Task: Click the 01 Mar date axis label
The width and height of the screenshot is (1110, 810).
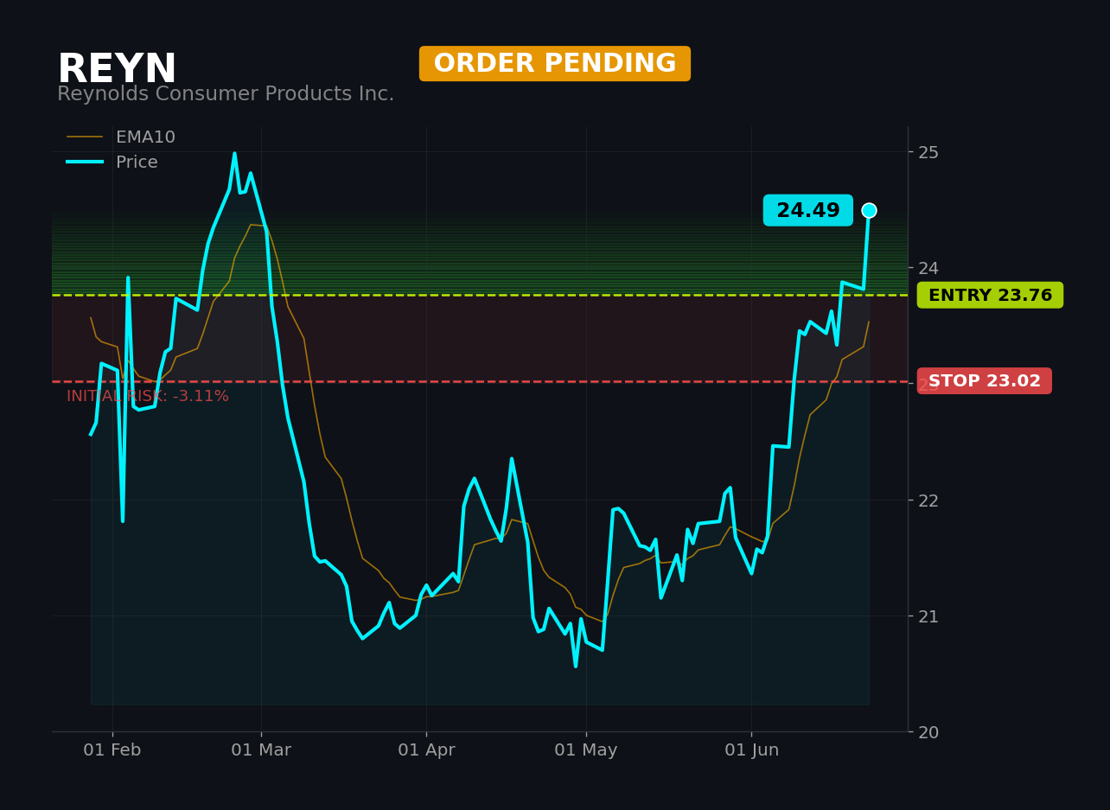Action: point(261,750)
